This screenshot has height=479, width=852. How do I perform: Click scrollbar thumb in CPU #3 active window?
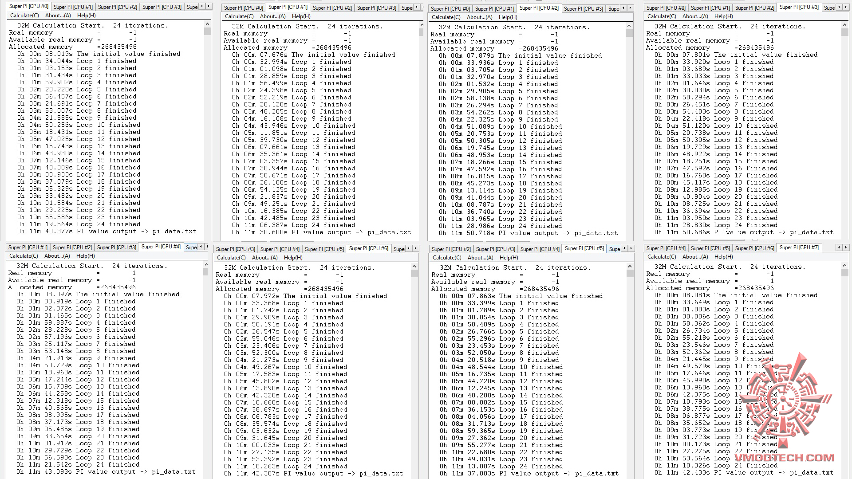click(844, 32)
